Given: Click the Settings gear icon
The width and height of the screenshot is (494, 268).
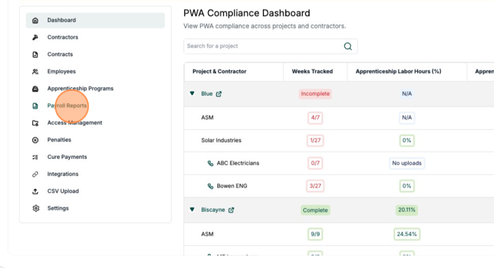Looking at the screenshot, I should pyautogui.click(x=35, y=208).
